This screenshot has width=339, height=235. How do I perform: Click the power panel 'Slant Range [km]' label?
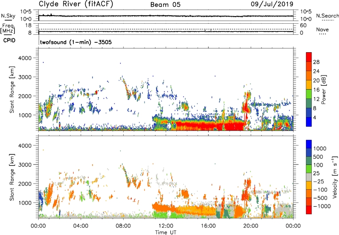coord(12,90)
